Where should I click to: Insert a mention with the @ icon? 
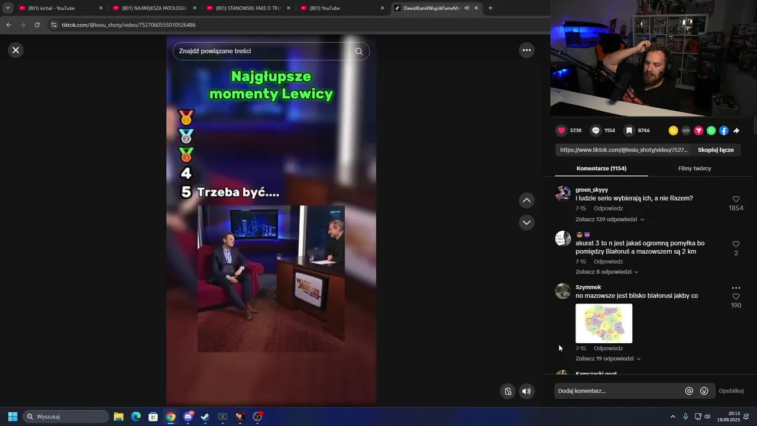click(x=689, y=391)
